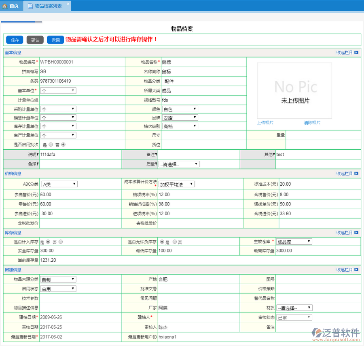Click the 清除相片 link

312,123
